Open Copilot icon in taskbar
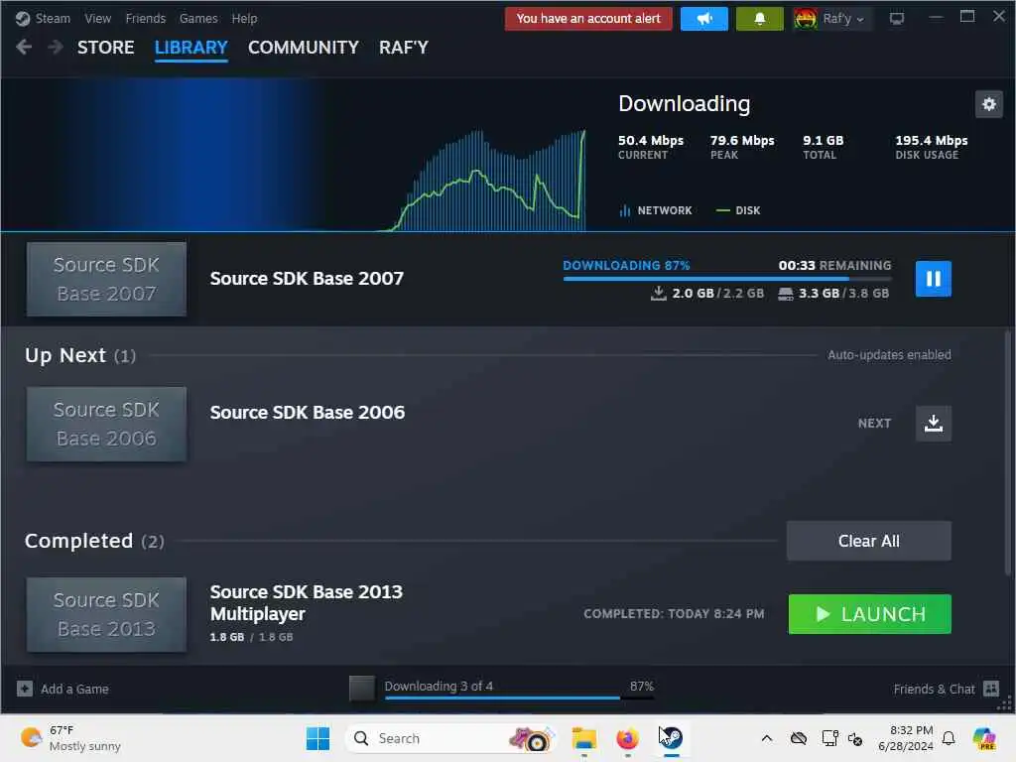This screenshot has width=1016, height=762. tap(984, 738)
